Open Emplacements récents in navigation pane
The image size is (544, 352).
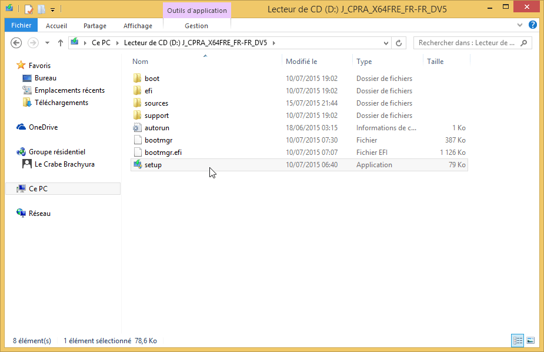69,90
